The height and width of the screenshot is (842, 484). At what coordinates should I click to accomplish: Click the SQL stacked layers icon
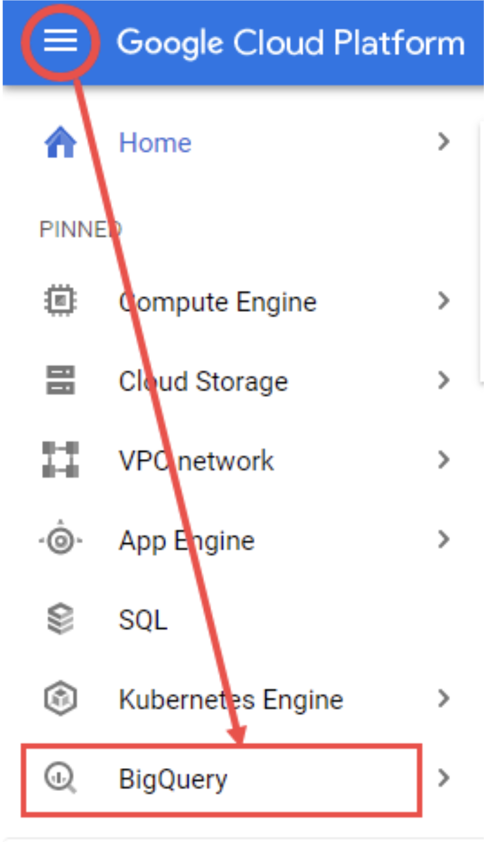click(60, 620)
